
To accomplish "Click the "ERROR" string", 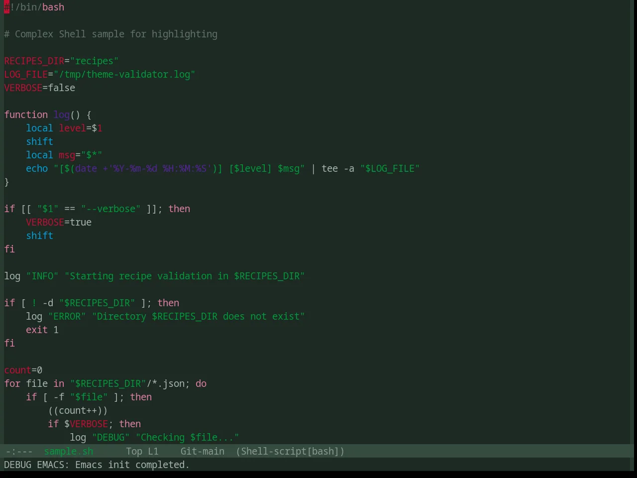I will coord(67,317).
